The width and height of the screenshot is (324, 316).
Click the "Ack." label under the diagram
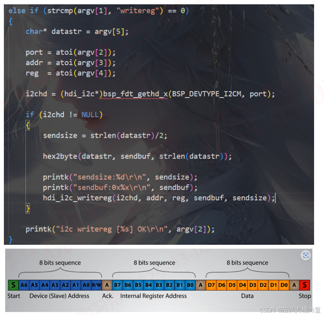coord(108,296)
